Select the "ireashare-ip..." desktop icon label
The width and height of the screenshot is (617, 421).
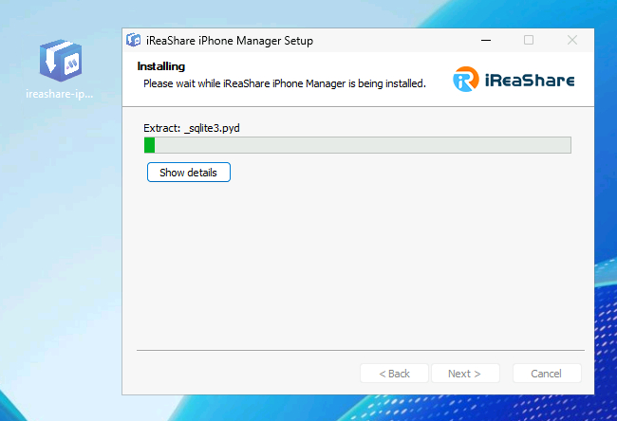[x=60, y=94]
